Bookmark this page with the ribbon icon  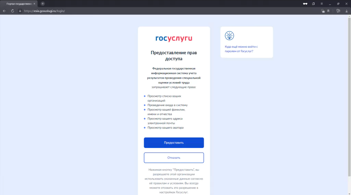pos(328,11)
